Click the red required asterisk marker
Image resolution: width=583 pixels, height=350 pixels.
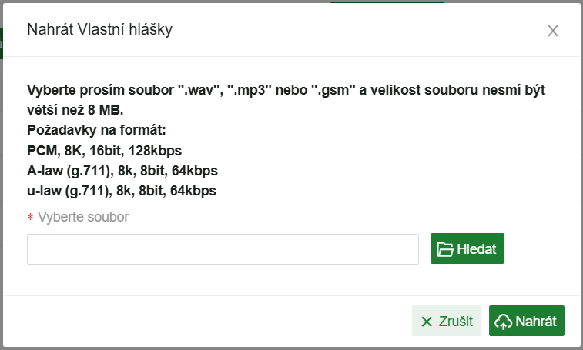(x=30, y=218)
